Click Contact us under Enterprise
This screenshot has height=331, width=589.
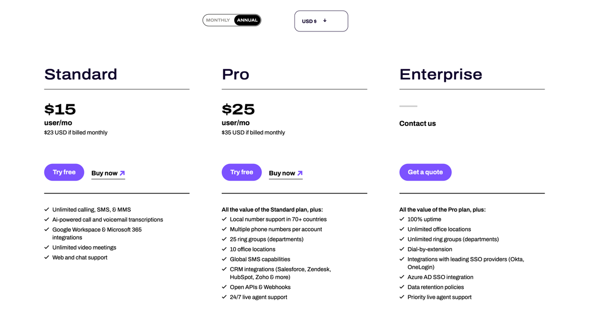pos(417,124)
